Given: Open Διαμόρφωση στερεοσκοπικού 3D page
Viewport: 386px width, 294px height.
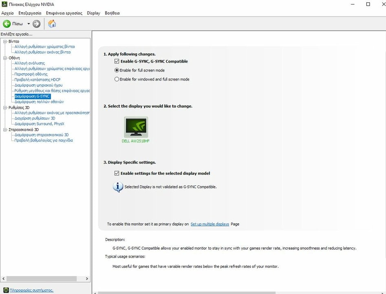Looking at the screenshot, I should [x=42, y=135].
